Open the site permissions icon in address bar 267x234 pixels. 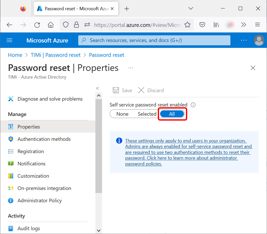point(87,25)
